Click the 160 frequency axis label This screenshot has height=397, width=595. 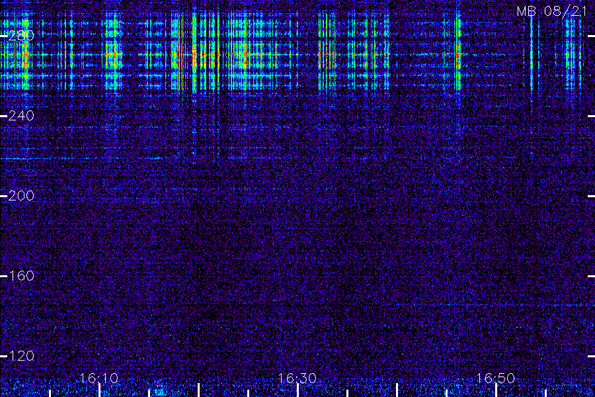[21, 275]
